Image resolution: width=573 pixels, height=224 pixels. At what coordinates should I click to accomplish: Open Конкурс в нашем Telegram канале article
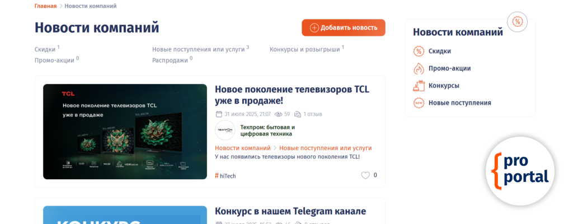290,211
